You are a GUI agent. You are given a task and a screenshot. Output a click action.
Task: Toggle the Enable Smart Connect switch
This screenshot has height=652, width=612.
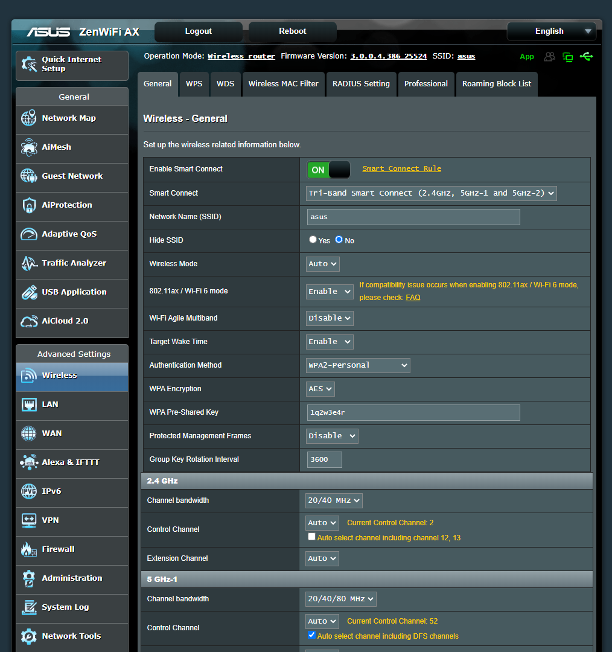tap(328, 170)
